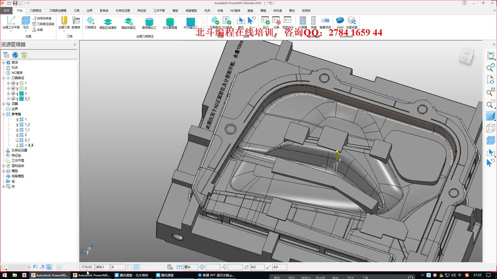Expand the 层和组合 tree node
The image size is (497, 279).
(3, 166)
